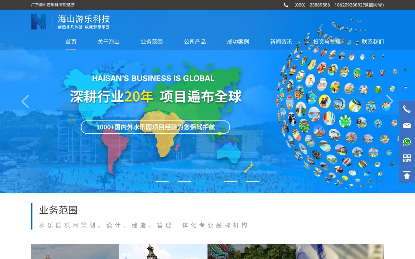Viewport: 415px width, 259px height.
Task: Show the QR code from the sidebar
Action: pos(407,158)
